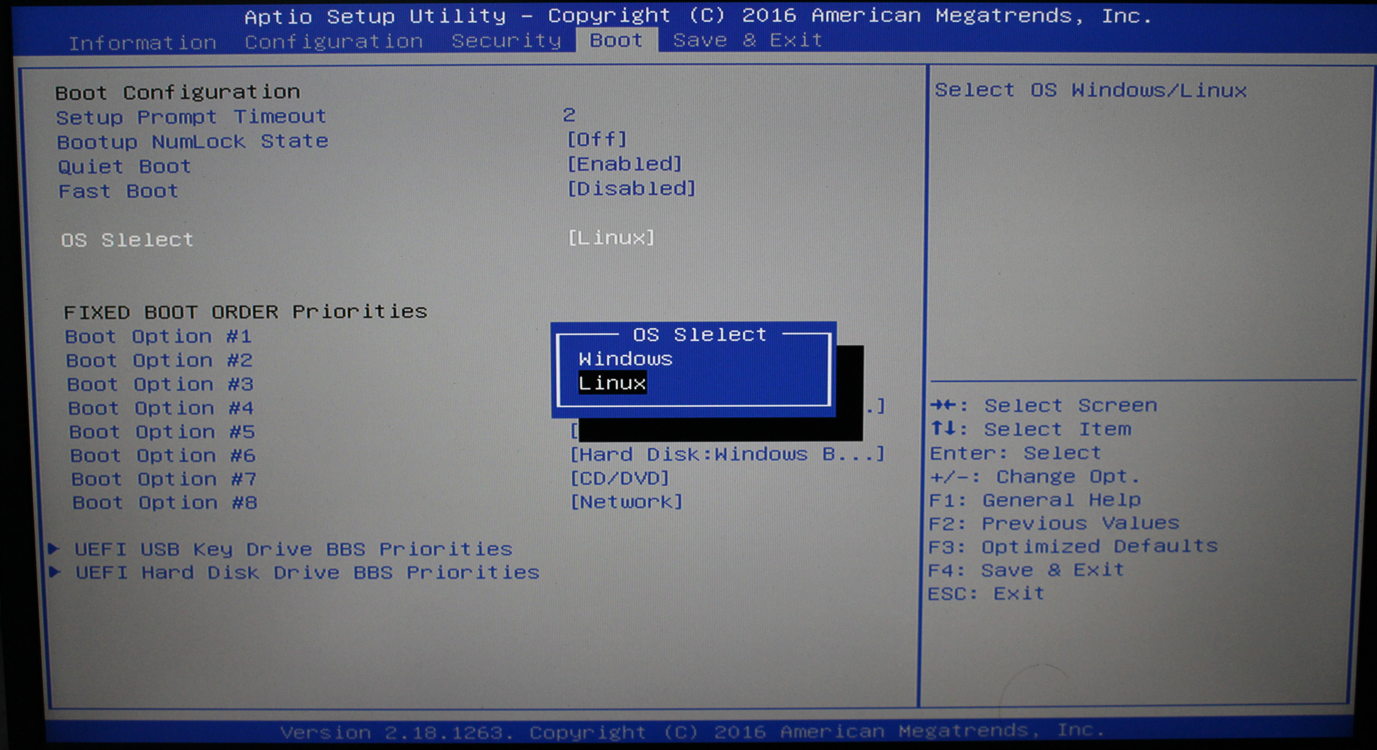Screen dimensions: 1377x750
Task: Click the Boot Configuration heading
Action: [x=178, y=92]
